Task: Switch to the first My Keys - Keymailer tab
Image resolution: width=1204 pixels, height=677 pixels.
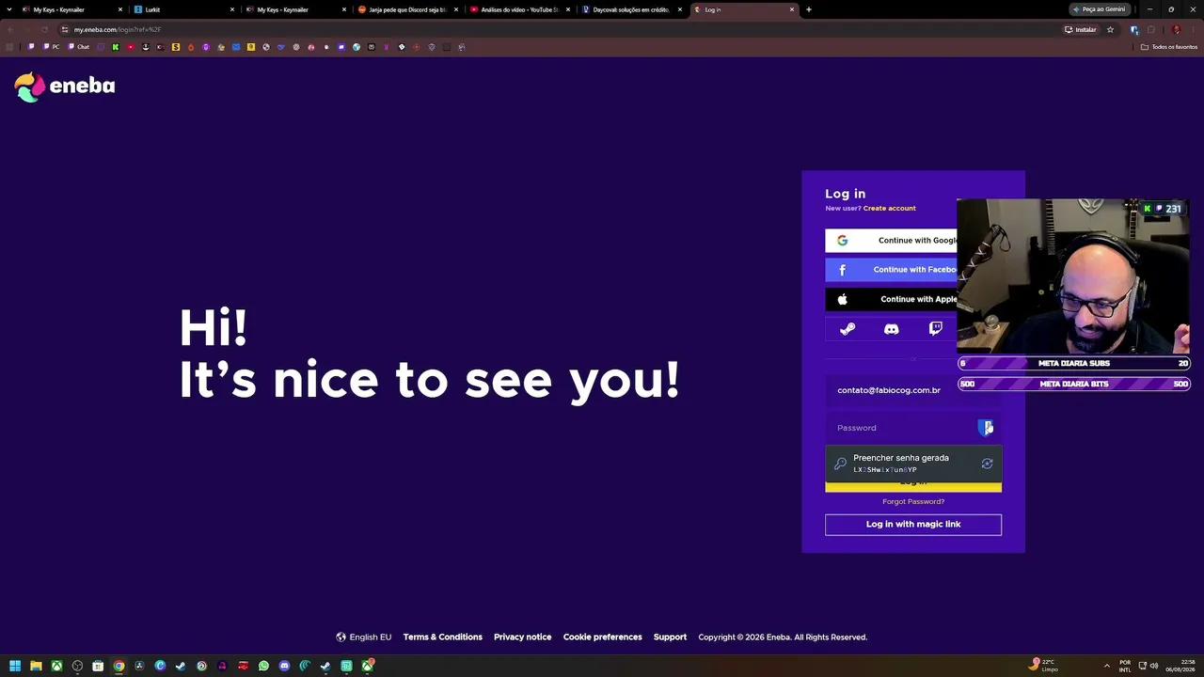Action: tap(74, 9)
